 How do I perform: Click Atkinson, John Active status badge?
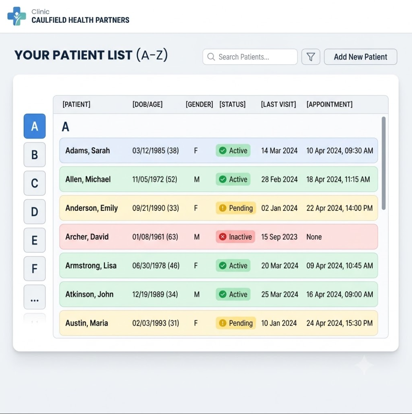point(233,295)
